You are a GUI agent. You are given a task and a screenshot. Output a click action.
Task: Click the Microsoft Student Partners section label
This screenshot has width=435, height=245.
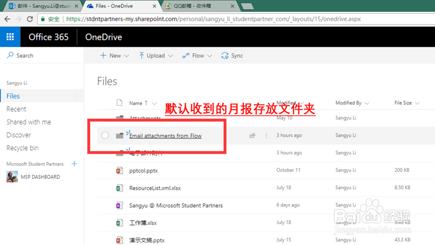pyautogui.click(x=35, y=164)
